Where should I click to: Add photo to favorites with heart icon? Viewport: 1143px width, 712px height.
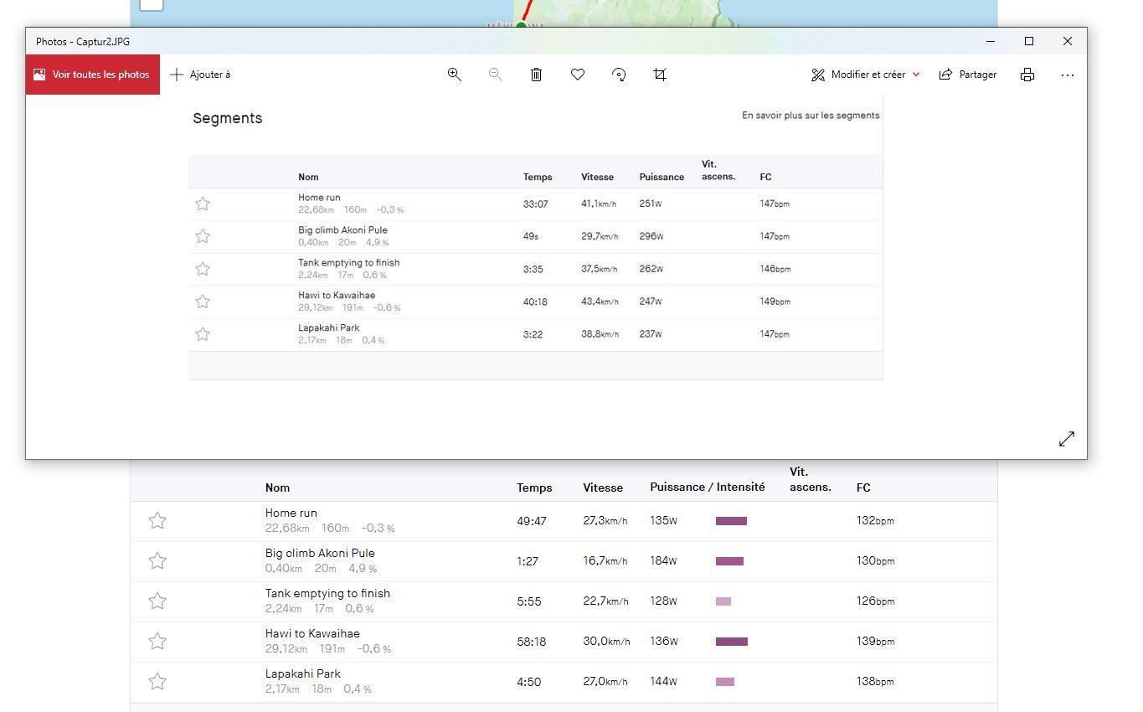(578, 75)
